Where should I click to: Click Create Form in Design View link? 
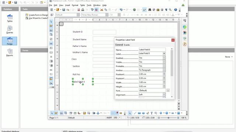(x=38, y=15)
